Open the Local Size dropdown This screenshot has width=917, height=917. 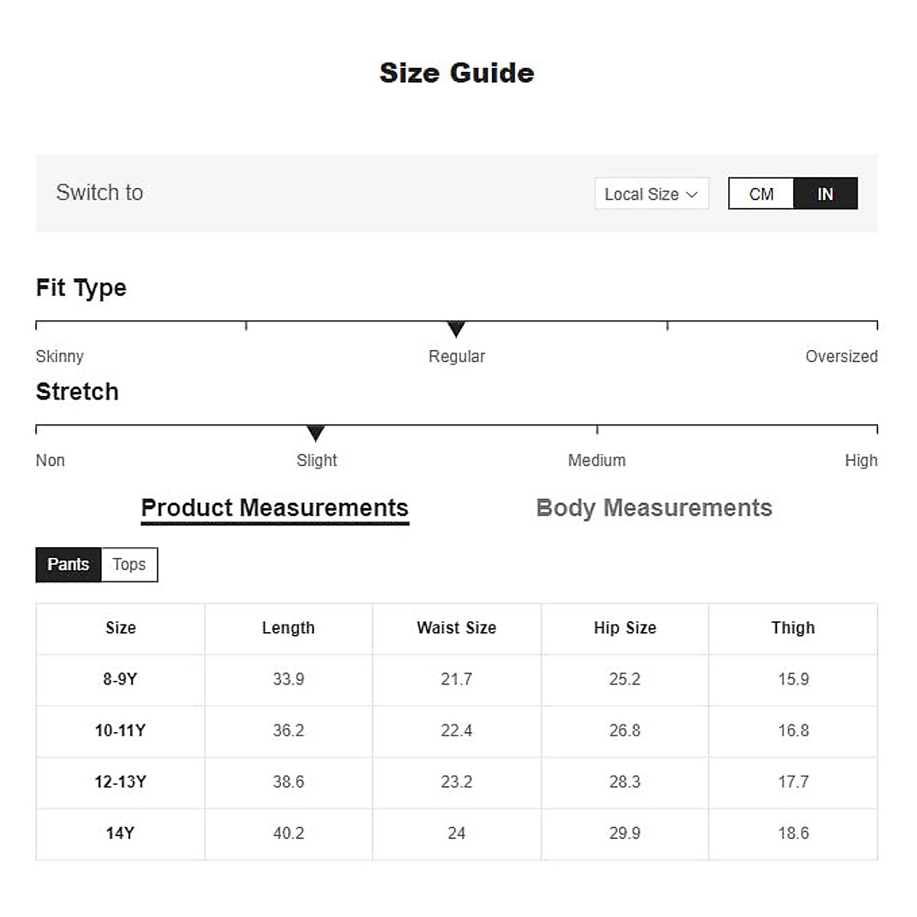coord(650,194)
